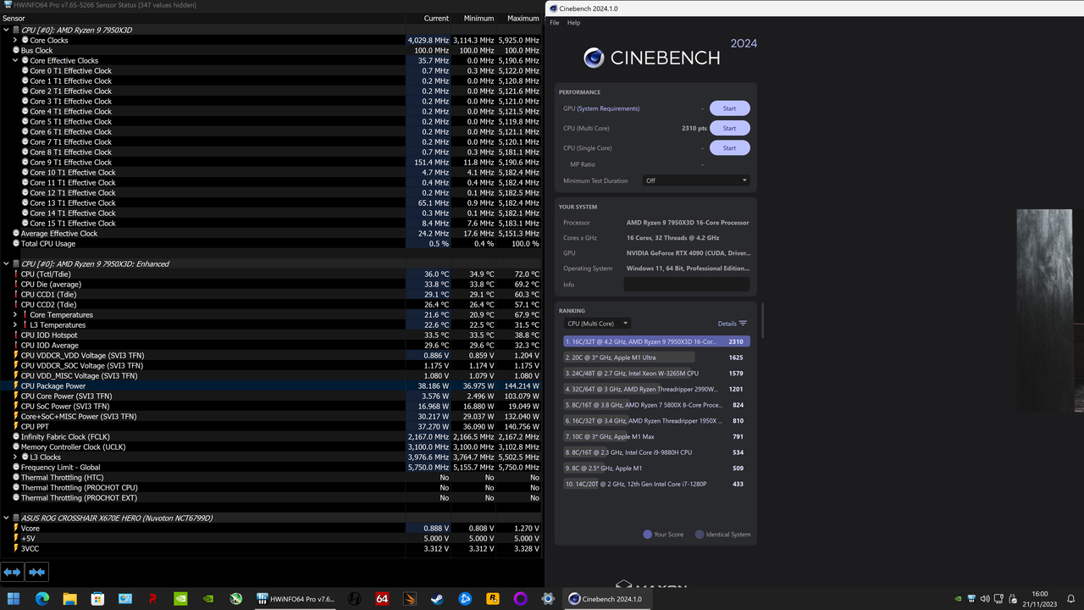The height and width of the screenshot is (610, 1084).
Task: Open Rockstar Games Launcher from the taskbar
Action: coord(493,599)
